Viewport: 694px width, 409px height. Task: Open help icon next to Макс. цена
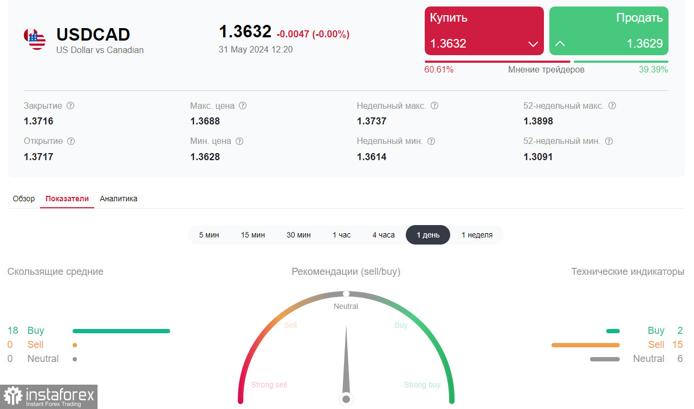[x=243, y=106]
